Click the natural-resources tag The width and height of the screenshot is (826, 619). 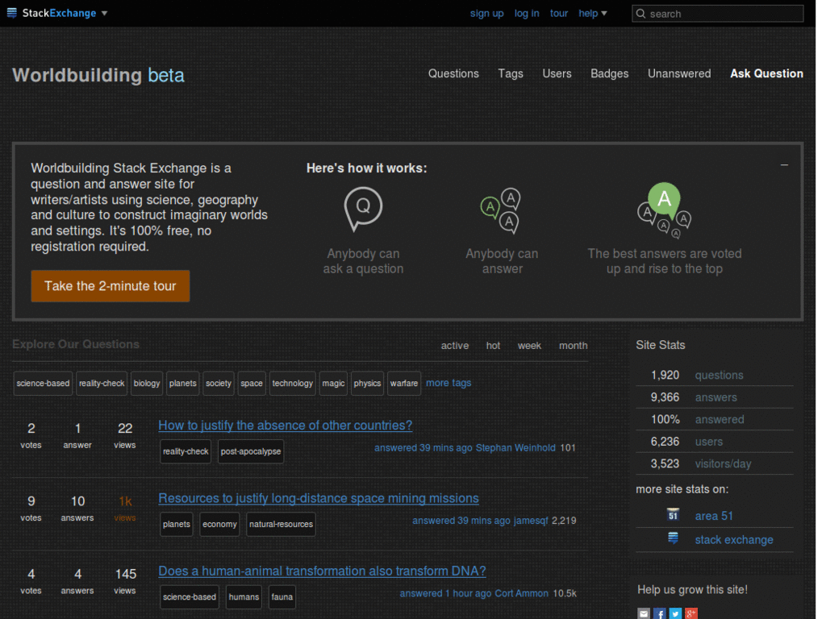tap(281, 524)
